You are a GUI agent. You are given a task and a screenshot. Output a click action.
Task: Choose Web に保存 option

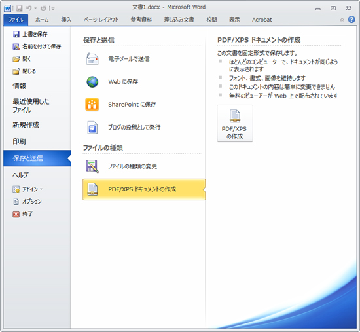point(123,82)
